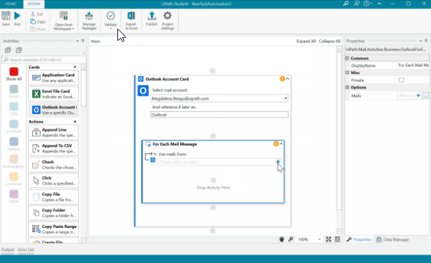
Task: Switch to the HOME tab
Action: click(x=10, y=4)
